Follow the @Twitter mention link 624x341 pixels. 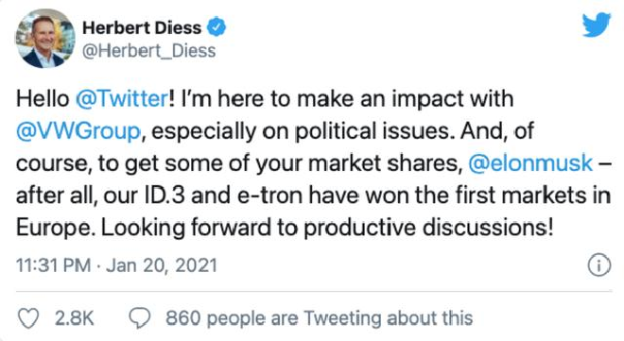pyautogui.click(x=122, y=98)
